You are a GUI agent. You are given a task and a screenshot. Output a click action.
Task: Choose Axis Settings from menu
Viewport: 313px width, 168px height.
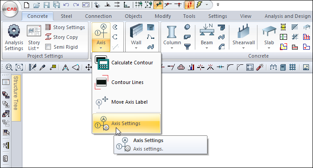point(127,123)
